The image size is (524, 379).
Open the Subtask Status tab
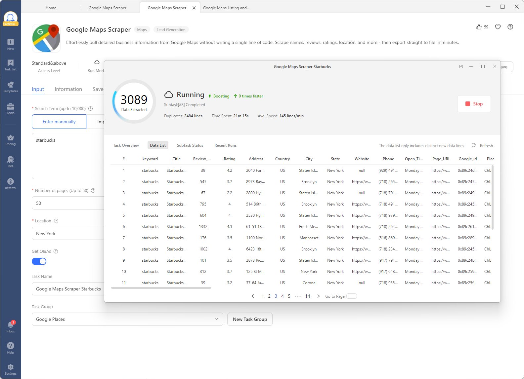190,145
